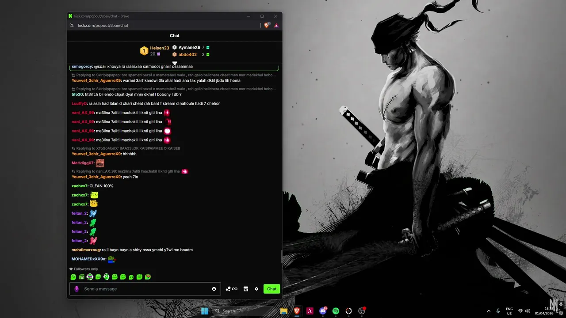This screenshot has height=318, width=566.
Task: Click the ENG US language indicator
Action: coord(509,311)
